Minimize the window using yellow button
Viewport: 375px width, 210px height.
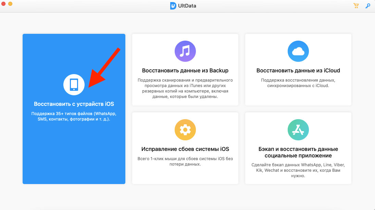coord(10,4)
